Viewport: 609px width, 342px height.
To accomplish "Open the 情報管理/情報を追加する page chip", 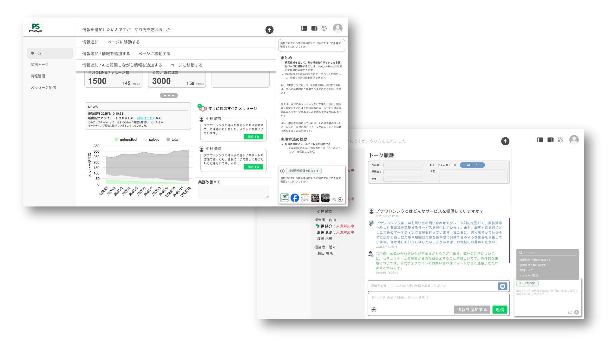I will (x=304, y=171).
